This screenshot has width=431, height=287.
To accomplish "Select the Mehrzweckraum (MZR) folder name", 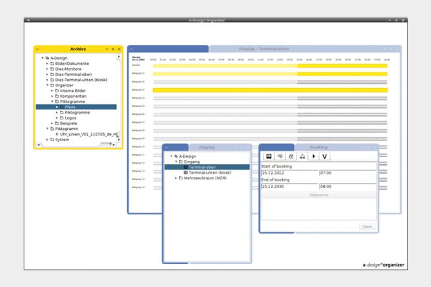I will coord(205,178).
